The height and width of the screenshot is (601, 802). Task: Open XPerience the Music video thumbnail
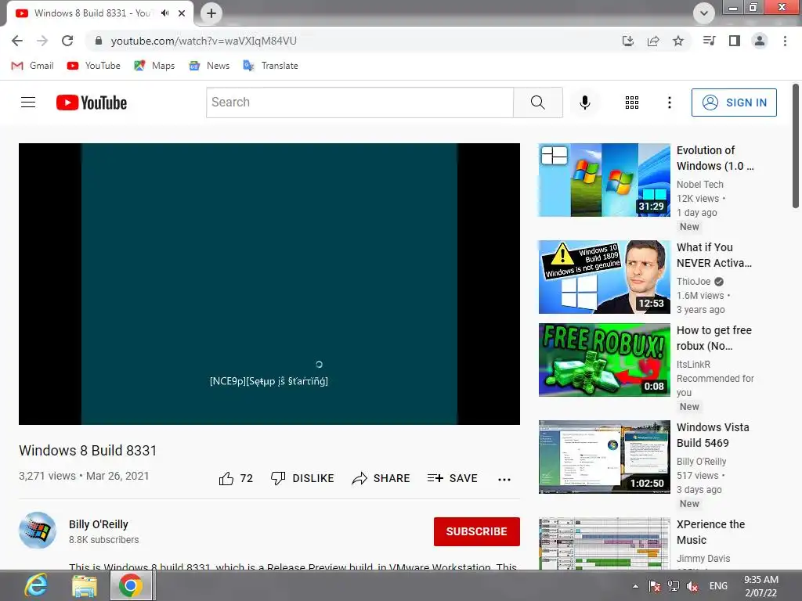click(604, 543)
